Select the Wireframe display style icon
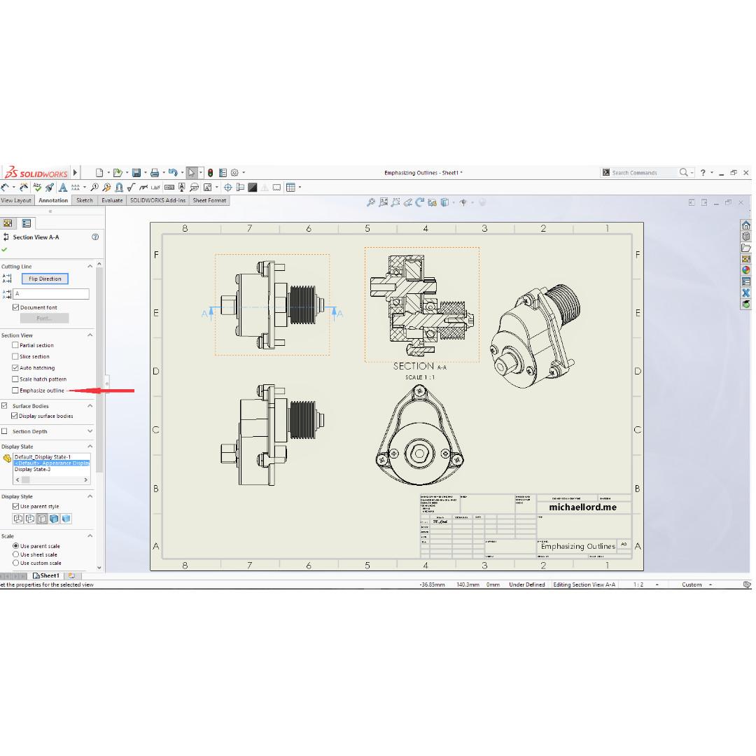Image resolution: width=756 pixels, height=756 pixels. click(17, 519)
